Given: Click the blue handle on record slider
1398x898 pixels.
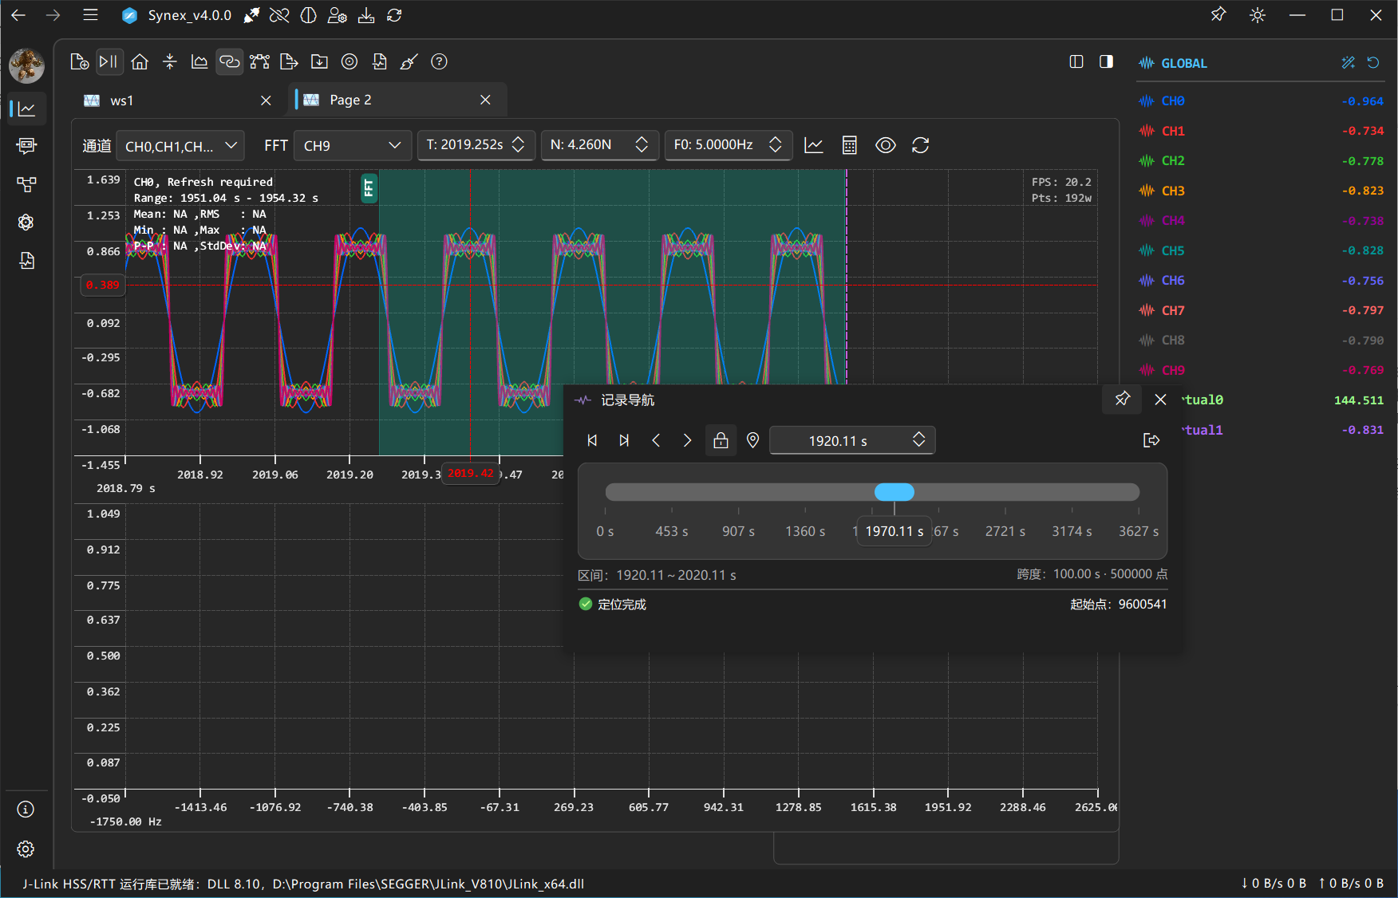Looking at the screenshot, I should 894,492.
